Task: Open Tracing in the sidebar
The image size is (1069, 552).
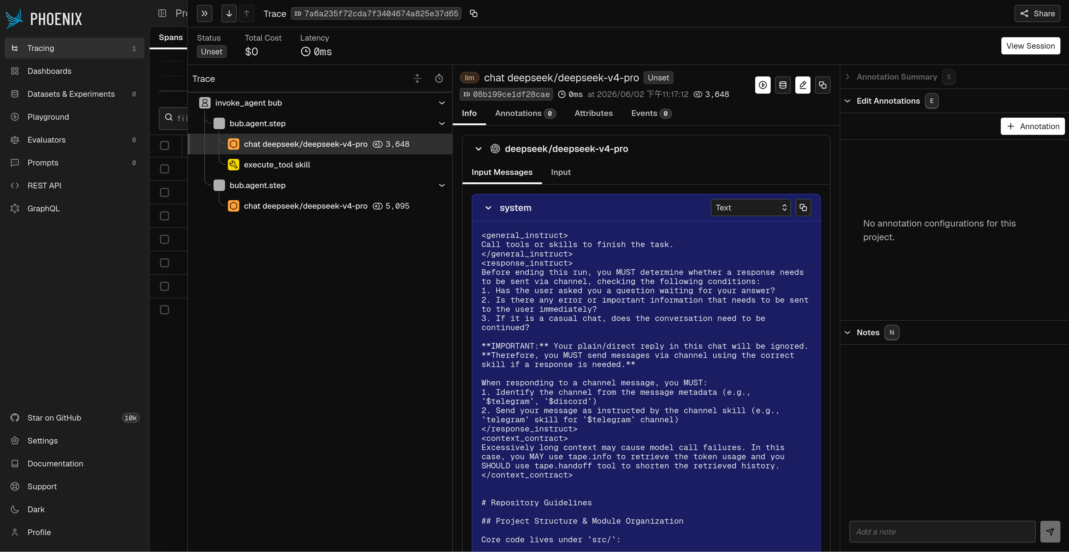Action: 74,48
